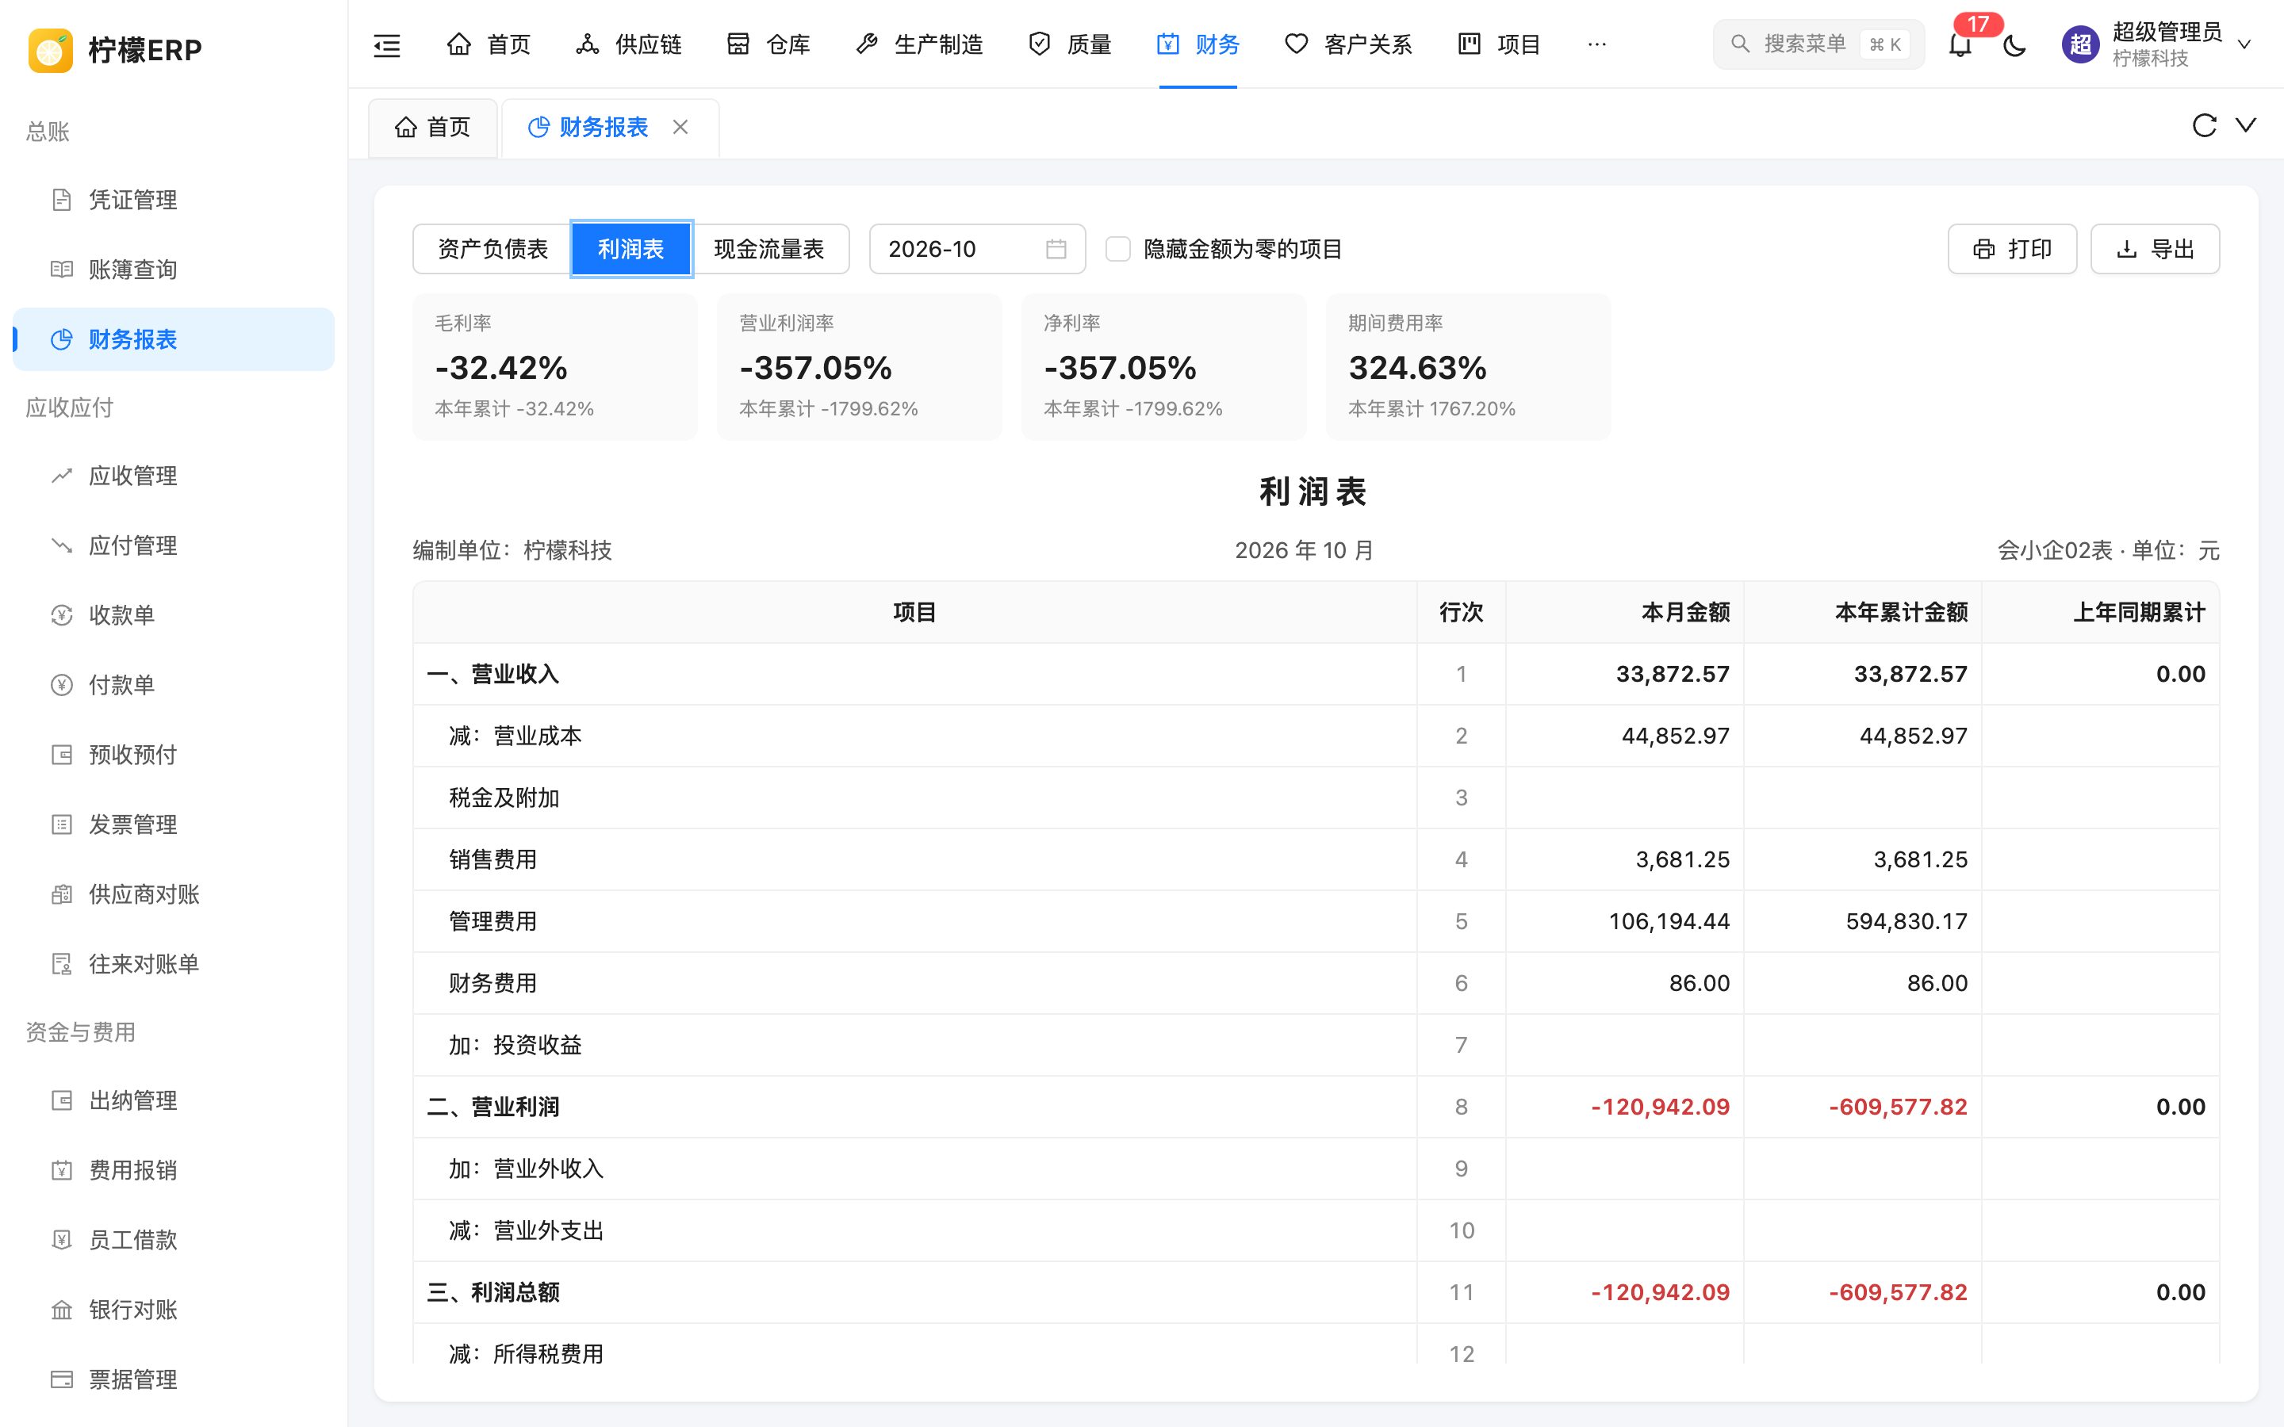
Task: Open 财务 top menu
Action: click(x=1198, y=44)
